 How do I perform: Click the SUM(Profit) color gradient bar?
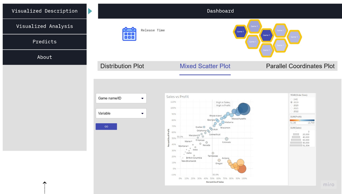[302, 120]
